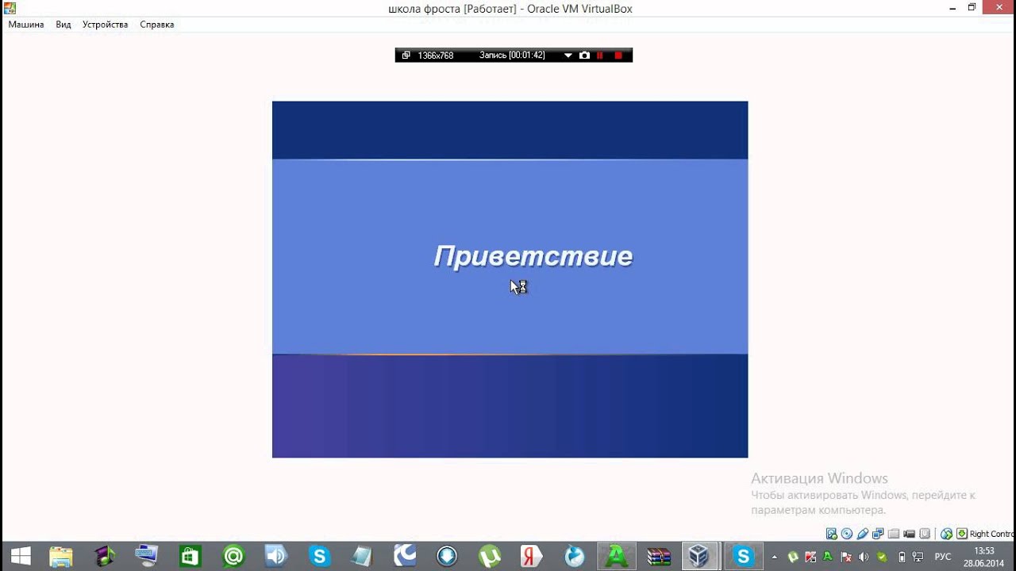Open the blue bird taskbar icon
The image size is (1016, 571).
click(575, 556)
